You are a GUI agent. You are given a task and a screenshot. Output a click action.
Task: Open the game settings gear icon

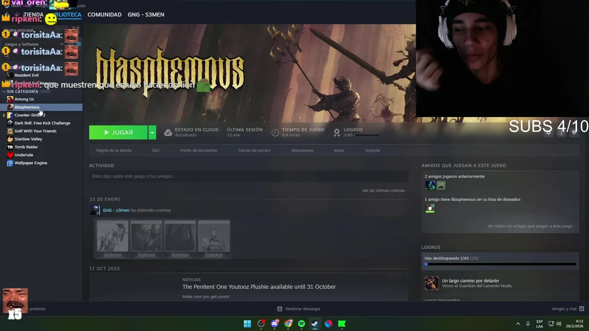click(548, 132)
